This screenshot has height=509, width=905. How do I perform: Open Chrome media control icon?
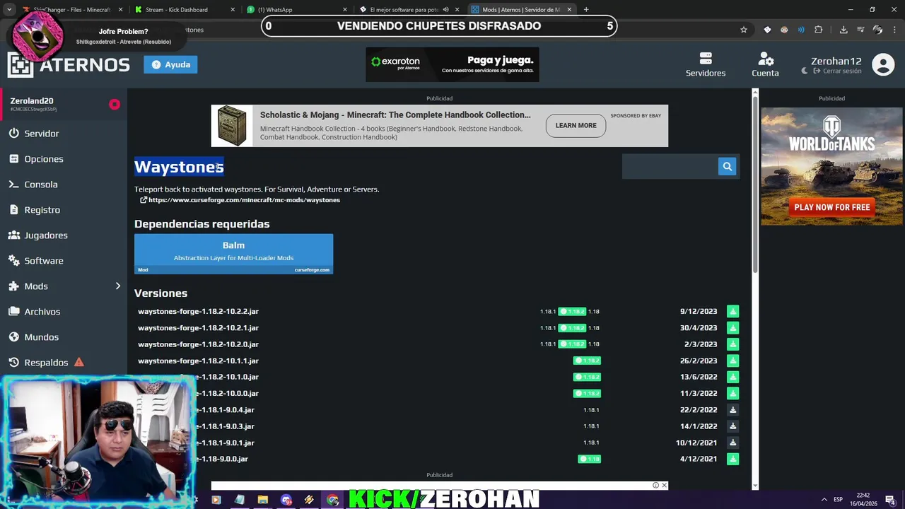860,30
